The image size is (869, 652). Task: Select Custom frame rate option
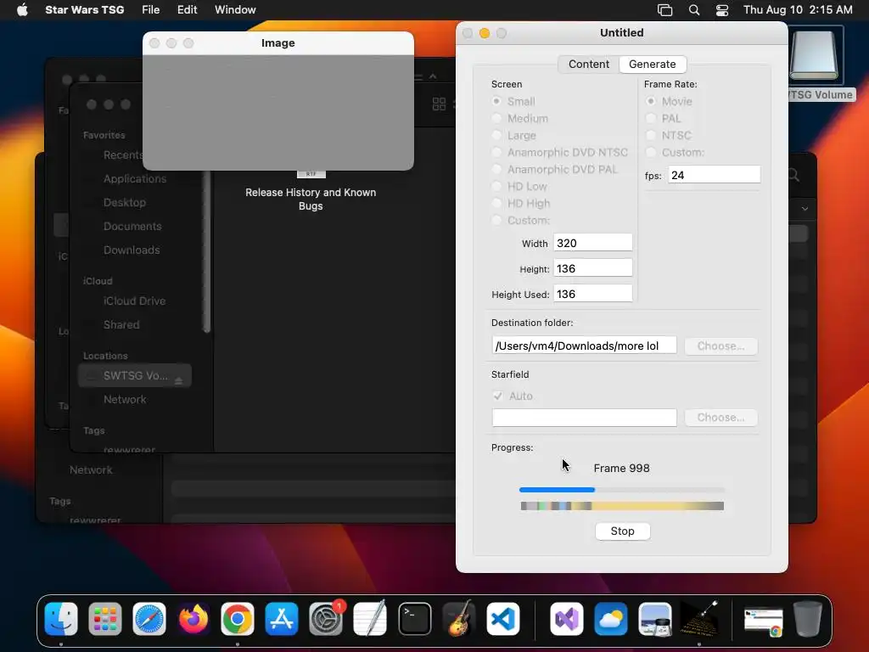(651, 153)
